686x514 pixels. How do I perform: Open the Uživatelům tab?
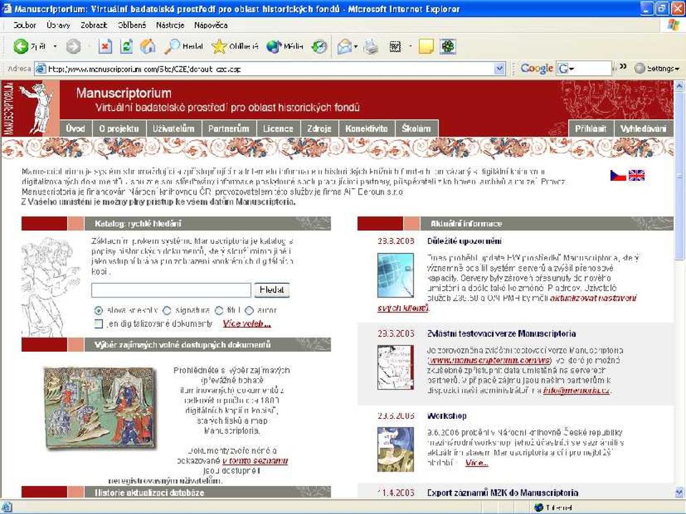tap(173, 129)
